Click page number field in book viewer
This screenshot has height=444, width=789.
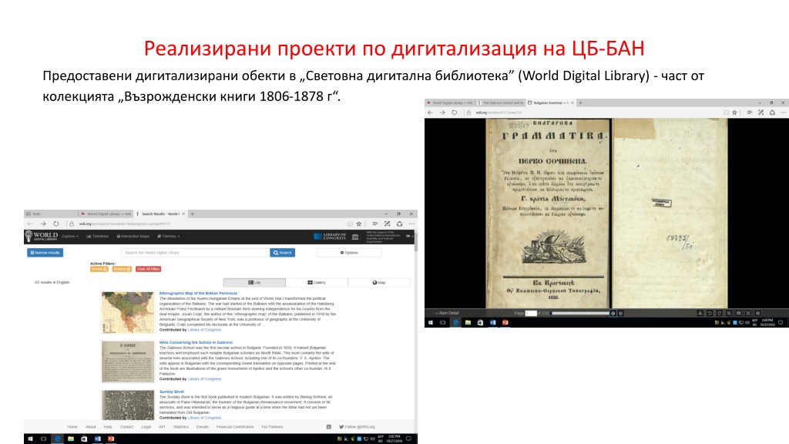531,313
